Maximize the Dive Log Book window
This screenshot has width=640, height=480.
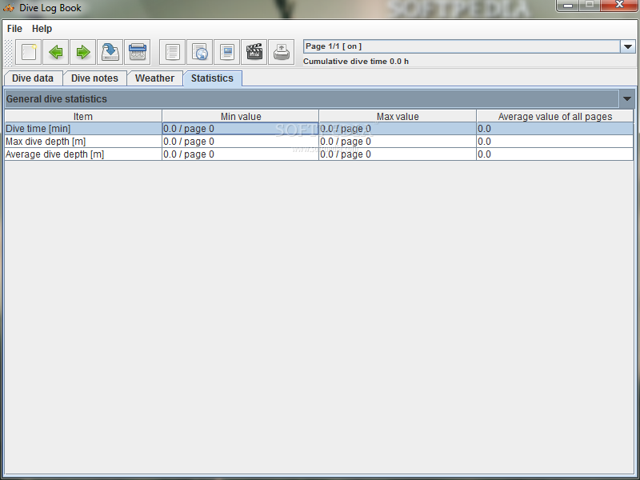[590, 6]
